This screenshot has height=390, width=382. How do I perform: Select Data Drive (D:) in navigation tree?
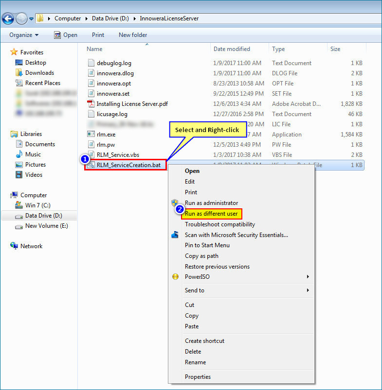[43, 216]
